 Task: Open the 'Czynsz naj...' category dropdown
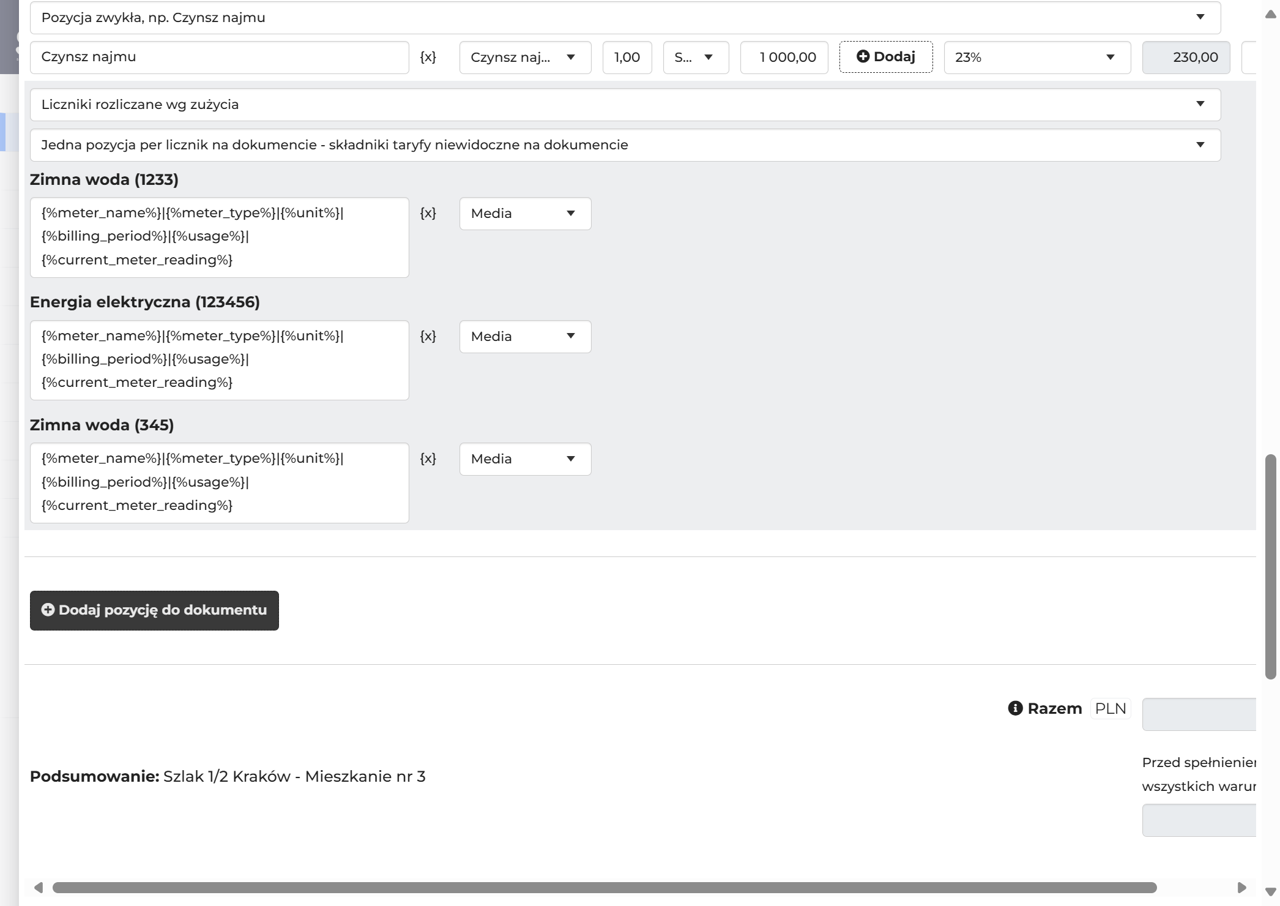pyautogui.click(x=525, y=58)
